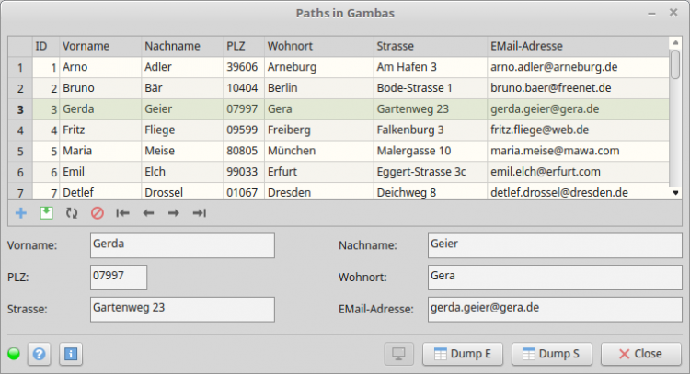Click the Vorname field containing Gerda
The image size is (690, 374).
coord(182,245)
